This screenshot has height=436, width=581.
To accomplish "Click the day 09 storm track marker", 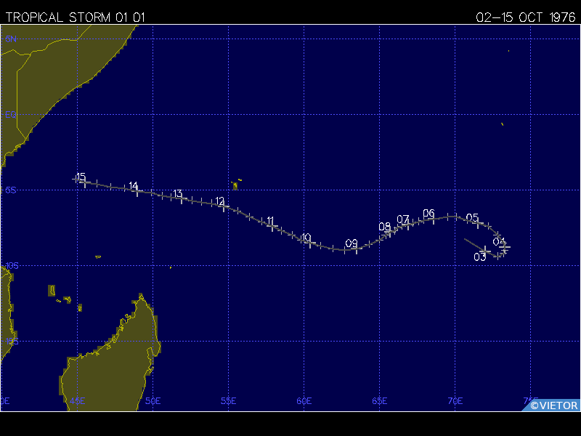I will click(355, 249).
